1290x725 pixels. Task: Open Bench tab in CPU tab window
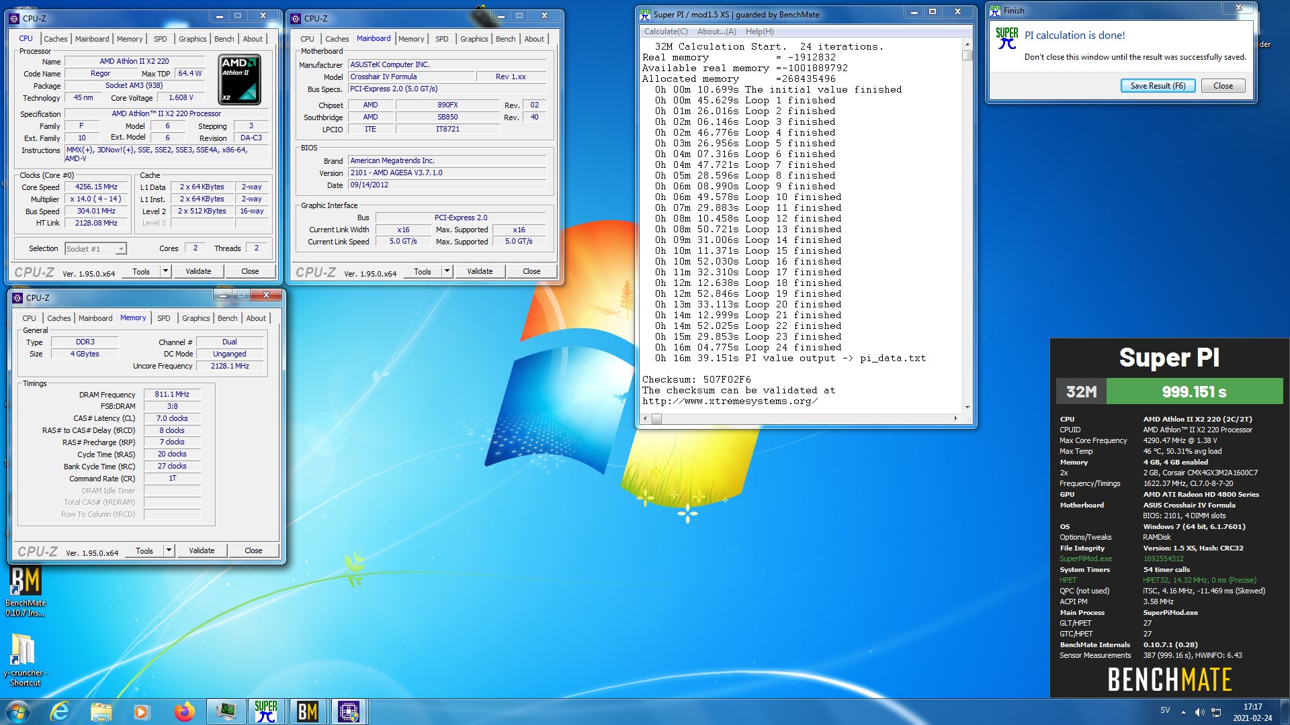(x=224, y=39)
